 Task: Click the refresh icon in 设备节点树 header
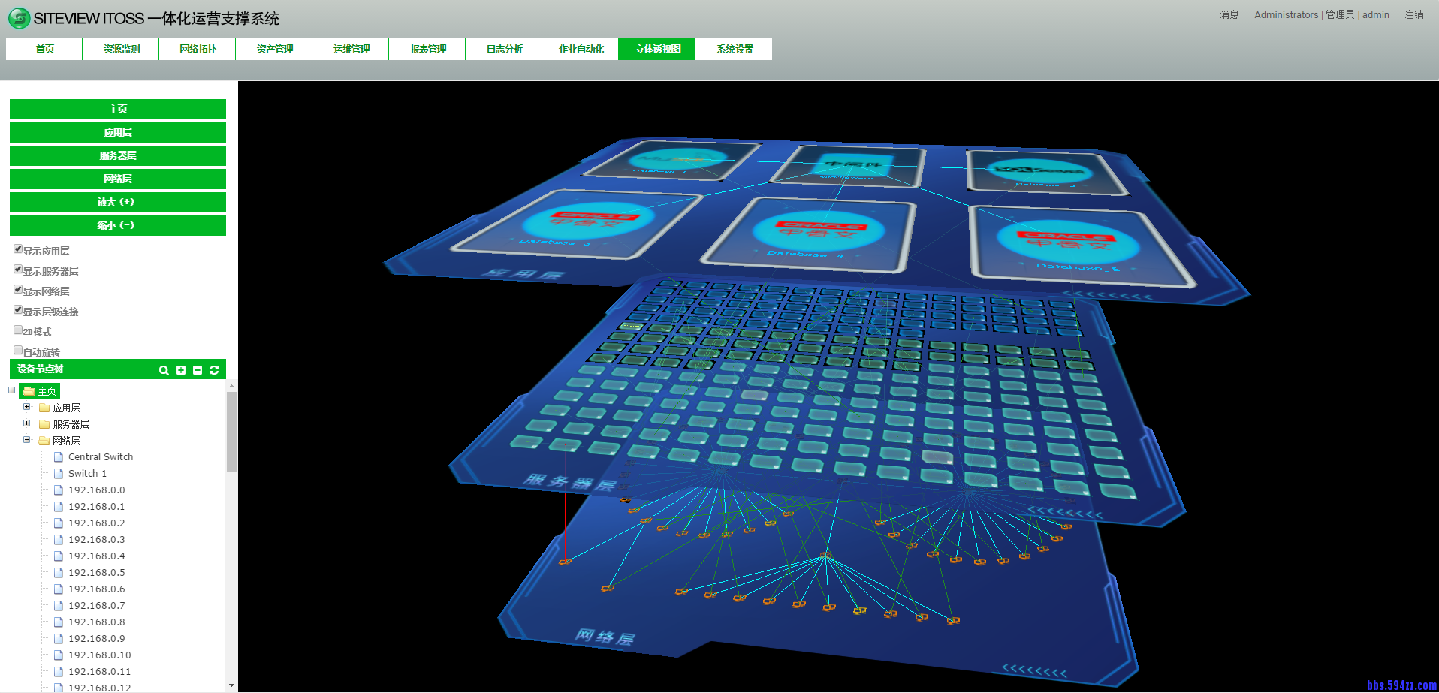coord(214,370)
